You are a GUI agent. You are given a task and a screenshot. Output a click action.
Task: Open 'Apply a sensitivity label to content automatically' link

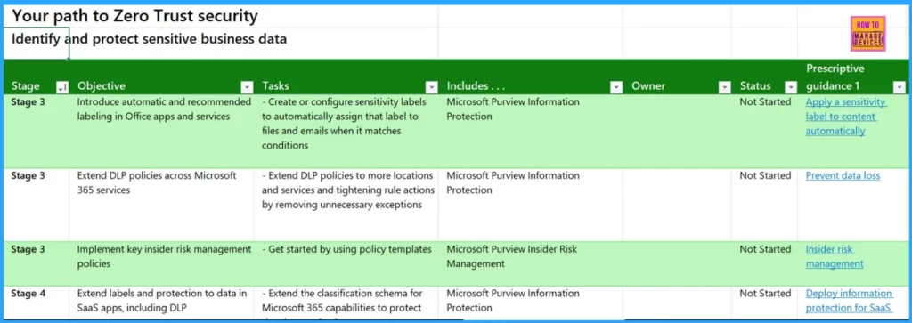pos(846,117)
